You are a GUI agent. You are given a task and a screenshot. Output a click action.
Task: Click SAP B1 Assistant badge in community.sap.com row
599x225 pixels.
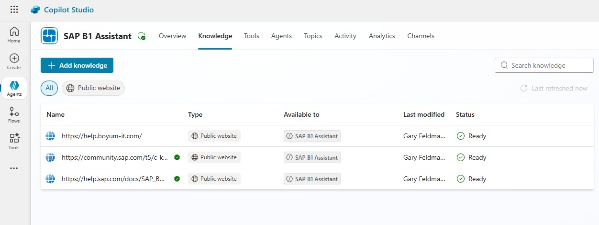click(312, 157)
